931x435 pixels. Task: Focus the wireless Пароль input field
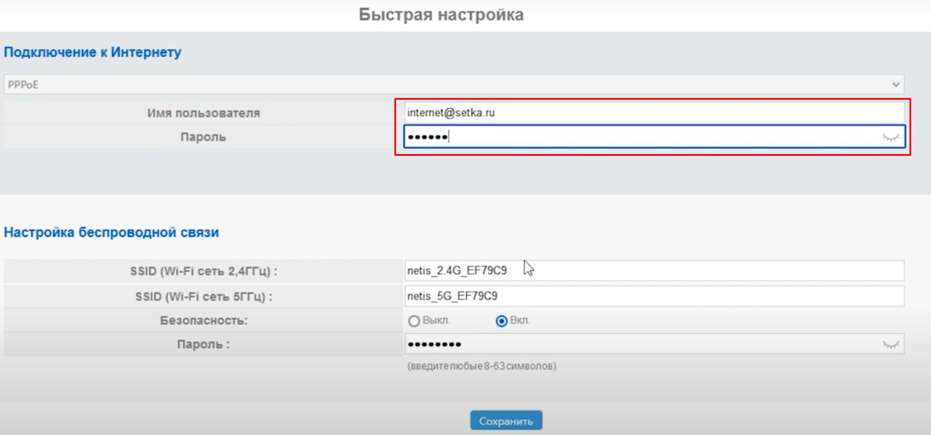click(x=654, y=344)
